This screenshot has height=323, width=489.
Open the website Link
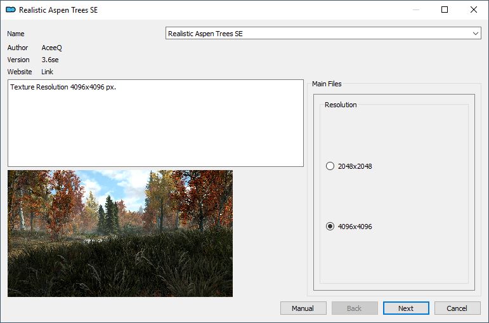(47, 72)
